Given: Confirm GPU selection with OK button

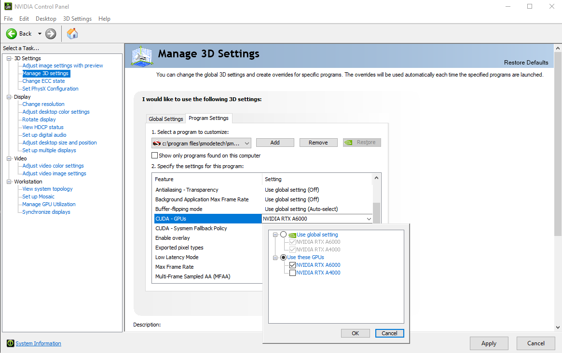Looking at the screenshot, I should point(355,333).
